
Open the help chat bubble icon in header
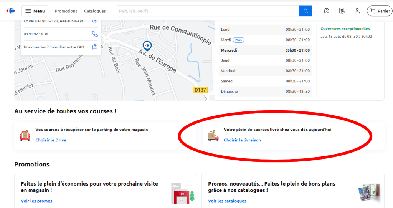click(326, 11)
